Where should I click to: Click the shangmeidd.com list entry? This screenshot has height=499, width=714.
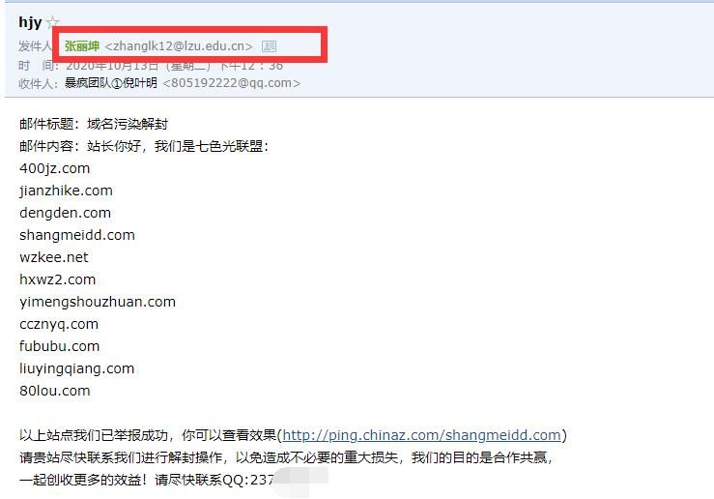(x=77, y=235)
